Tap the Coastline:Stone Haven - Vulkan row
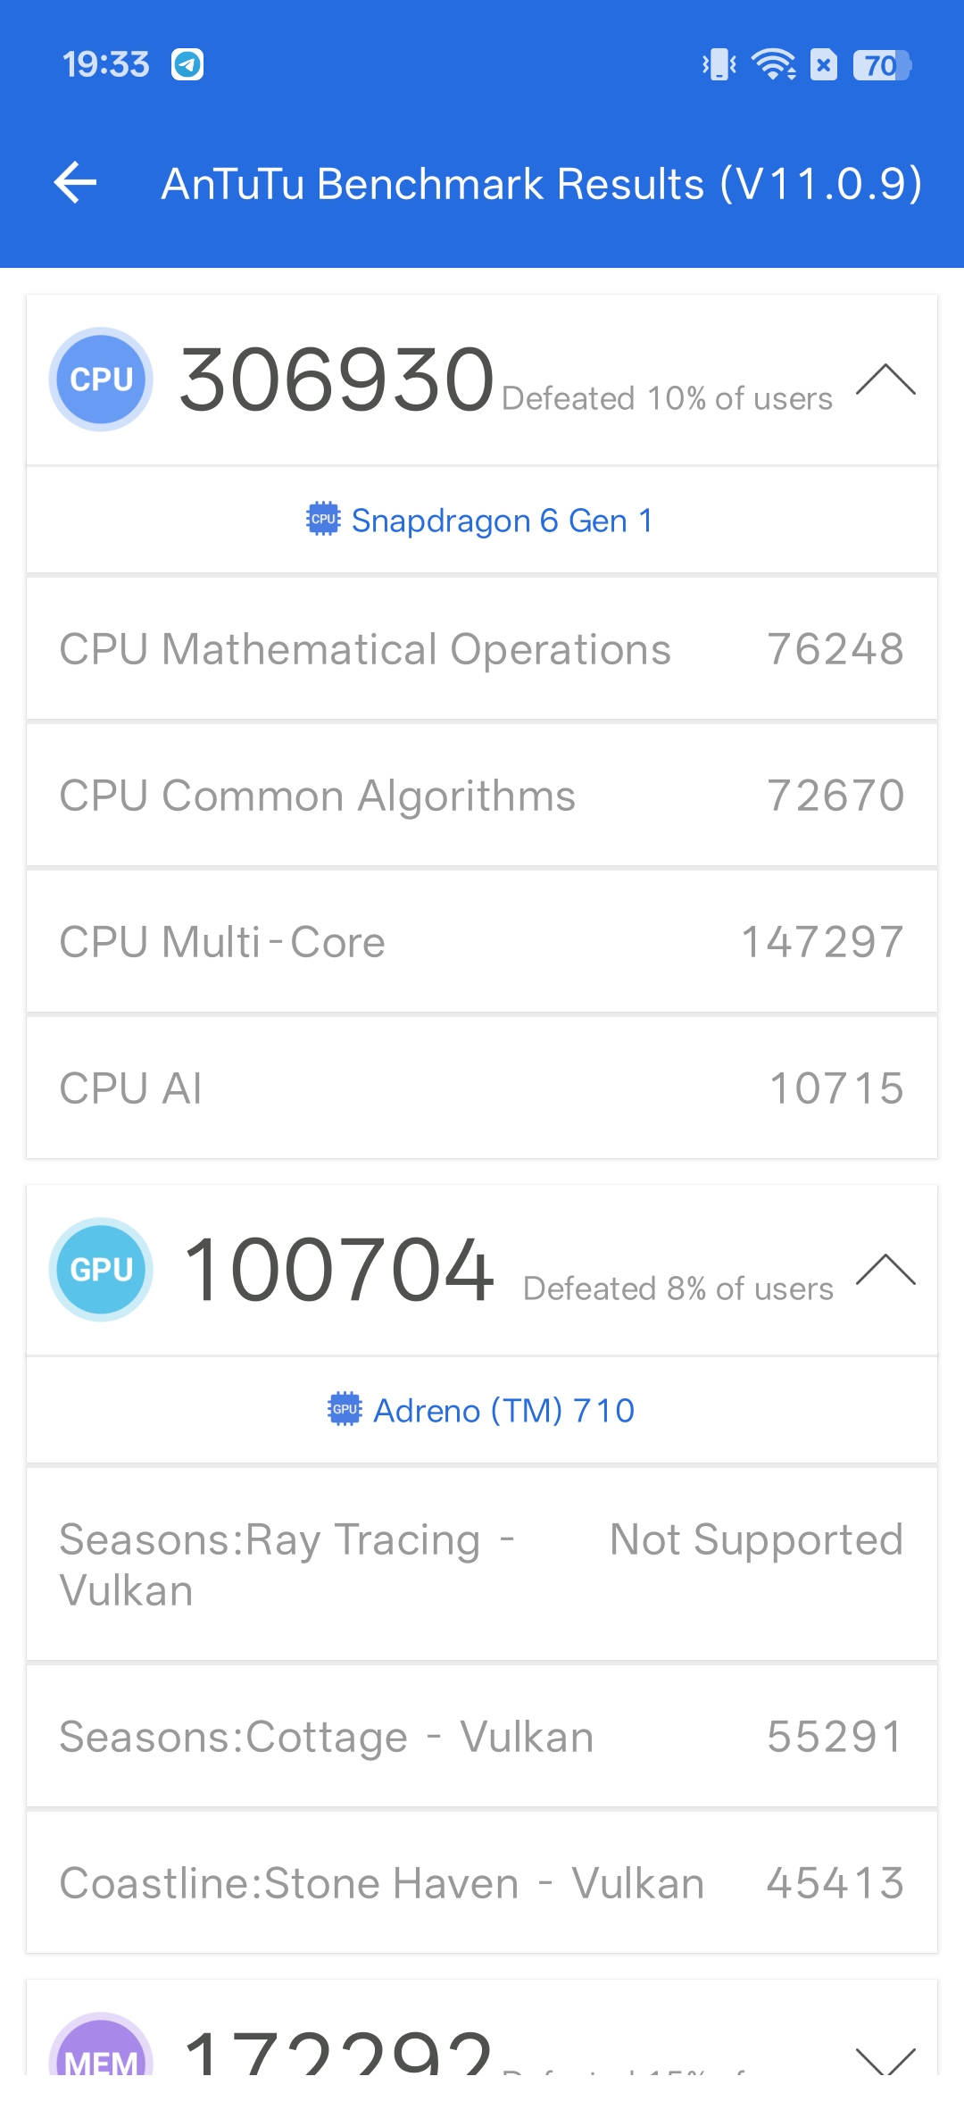Viewport: 964px width, 2118px height. 482,1883
